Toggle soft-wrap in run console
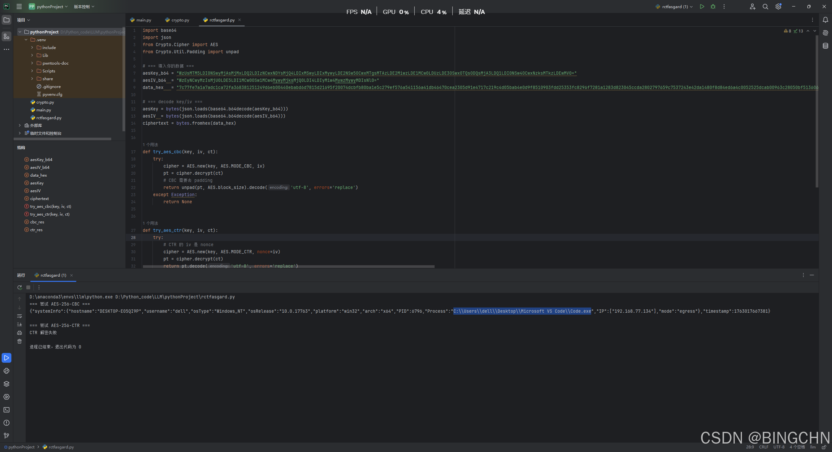Viewport: 832px width, 452px height. coord(19,316)
